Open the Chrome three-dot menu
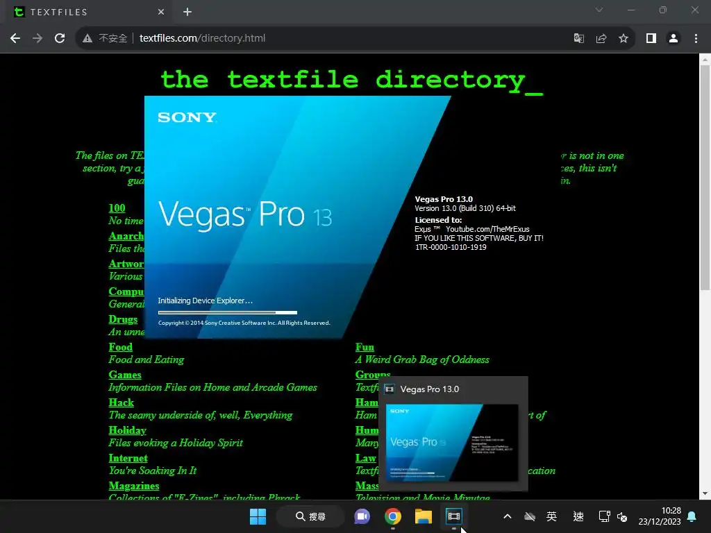This screenshot has height=533, width=711. 696,39
